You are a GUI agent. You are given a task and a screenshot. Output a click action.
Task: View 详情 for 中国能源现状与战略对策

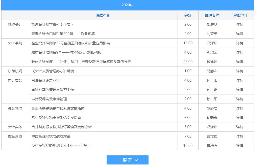[x=239, y=136]
